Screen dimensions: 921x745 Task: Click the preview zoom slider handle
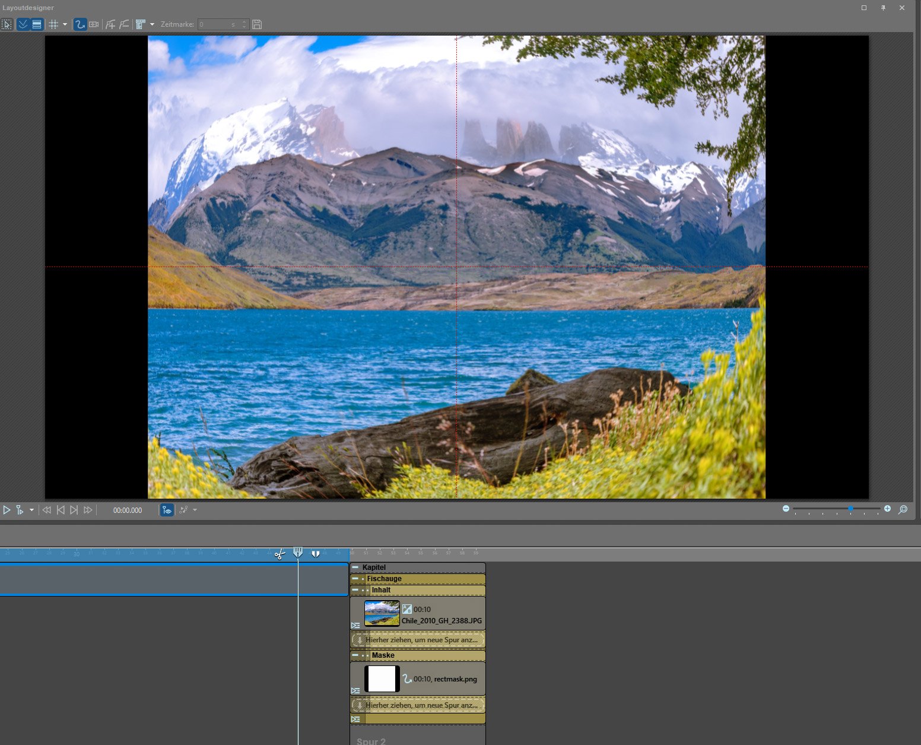[850, 509]
